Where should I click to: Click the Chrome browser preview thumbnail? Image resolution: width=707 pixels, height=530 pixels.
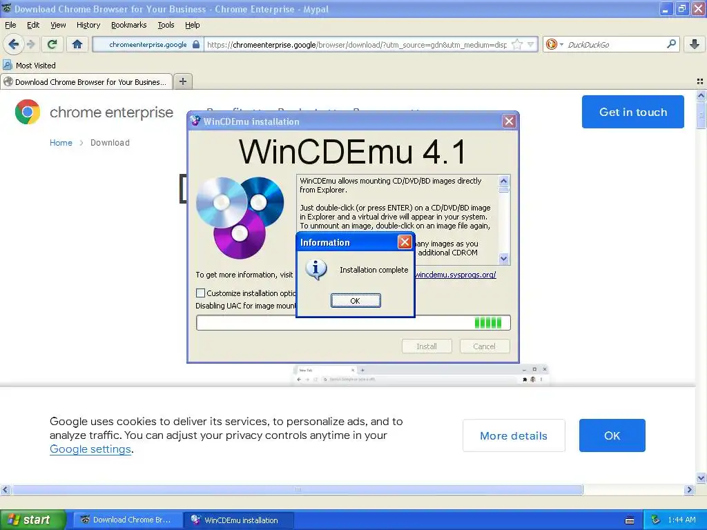420,375
